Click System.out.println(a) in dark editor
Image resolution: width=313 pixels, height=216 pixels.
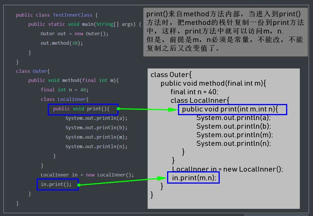(x=96, y=118)
